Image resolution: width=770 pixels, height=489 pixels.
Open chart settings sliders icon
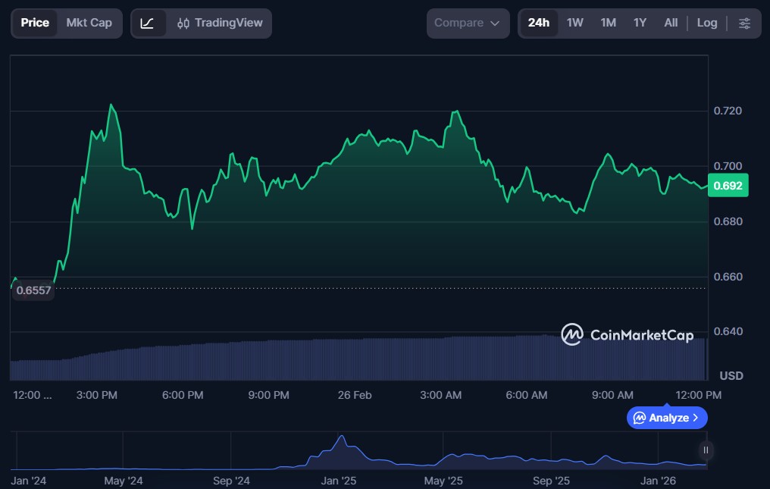tap(744, 24)
